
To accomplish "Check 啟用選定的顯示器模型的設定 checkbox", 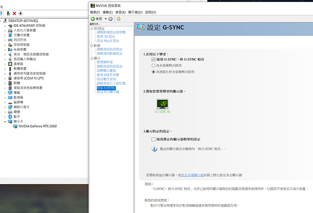I will (x=153, y=139).
